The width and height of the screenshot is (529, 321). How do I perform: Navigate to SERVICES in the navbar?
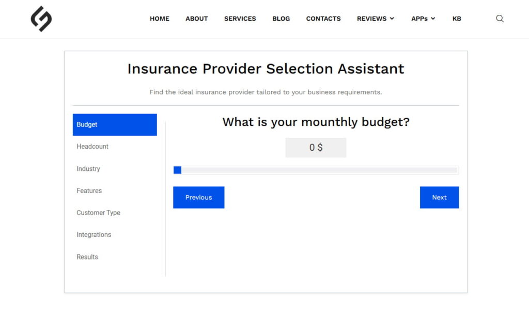click(240, 19)
